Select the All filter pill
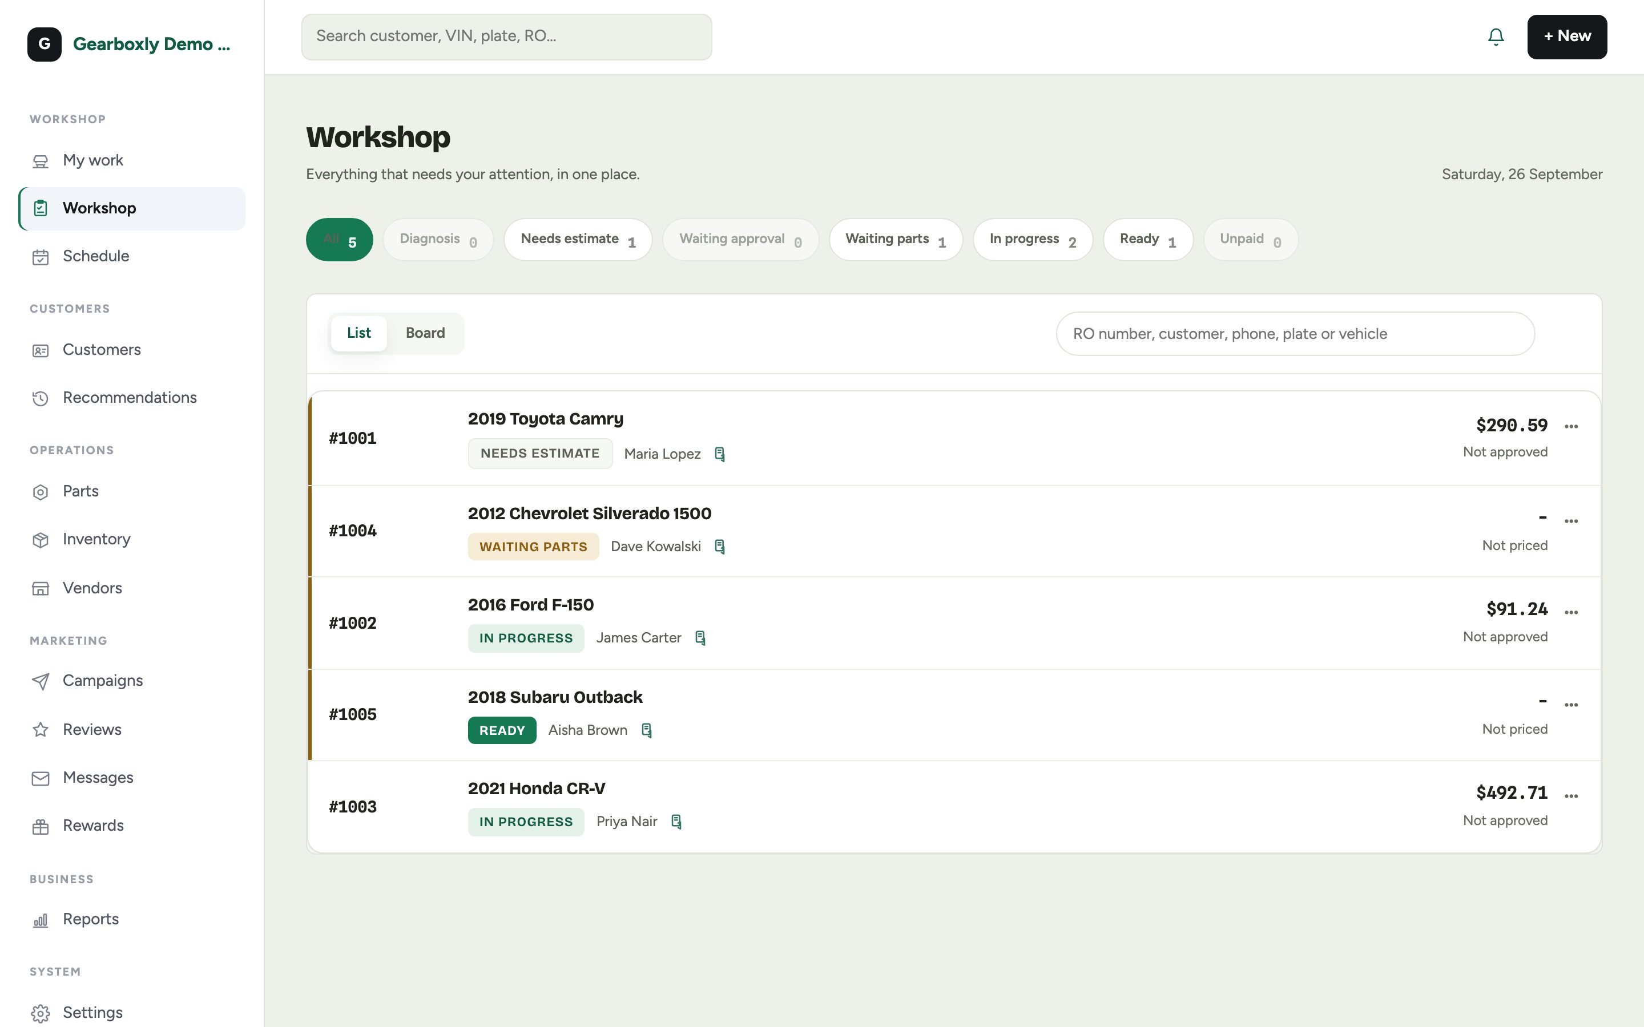 click(x=339, y=239)
